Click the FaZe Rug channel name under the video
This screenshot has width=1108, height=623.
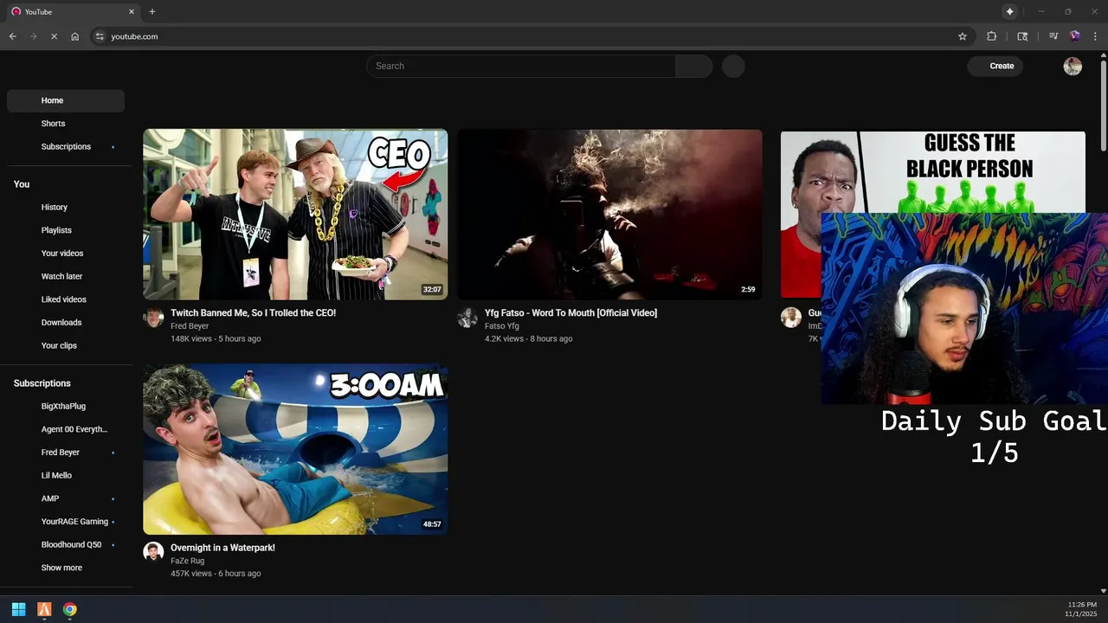[187, 561]
